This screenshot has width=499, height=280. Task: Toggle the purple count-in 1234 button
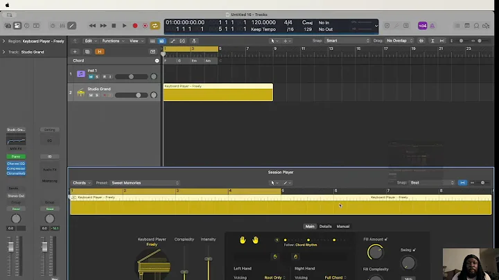coord(422,26)
